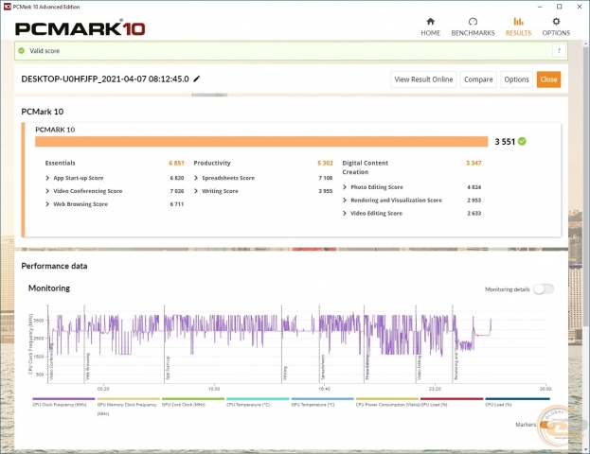Click the Performance data heading
590x454 pixels.
point(54,266)
